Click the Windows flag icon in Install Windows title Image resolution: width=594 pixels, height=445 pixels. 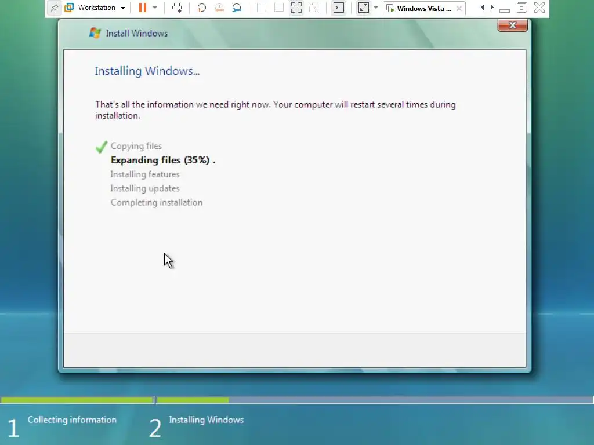[x=95, y=33]
